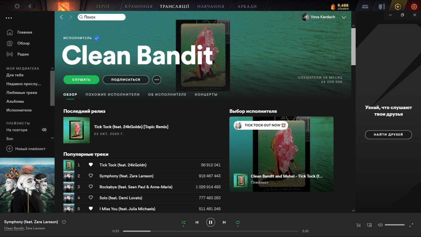This screenshot has width=421, height=237.
Task: Go back with Dota top bar arrow
Action: click(30, 6)
